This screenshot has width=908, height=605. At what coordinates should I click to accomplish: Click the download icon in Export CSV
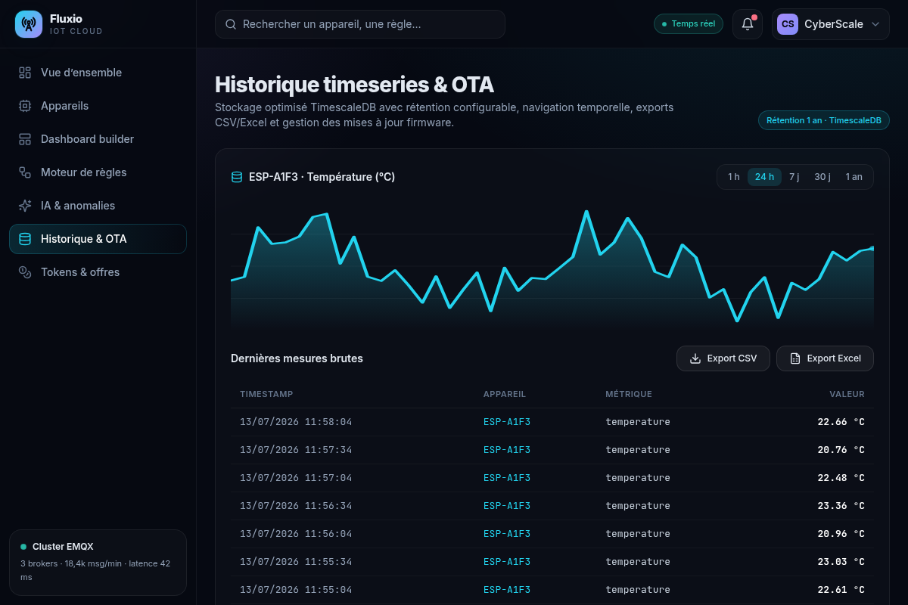[x=695, y=358]
